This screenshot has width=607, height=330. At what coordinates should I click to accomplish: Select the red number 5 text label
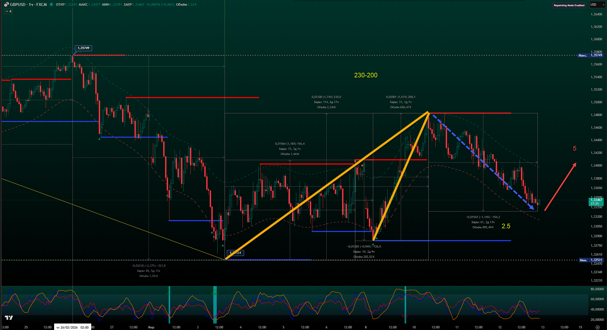[575, 148]
